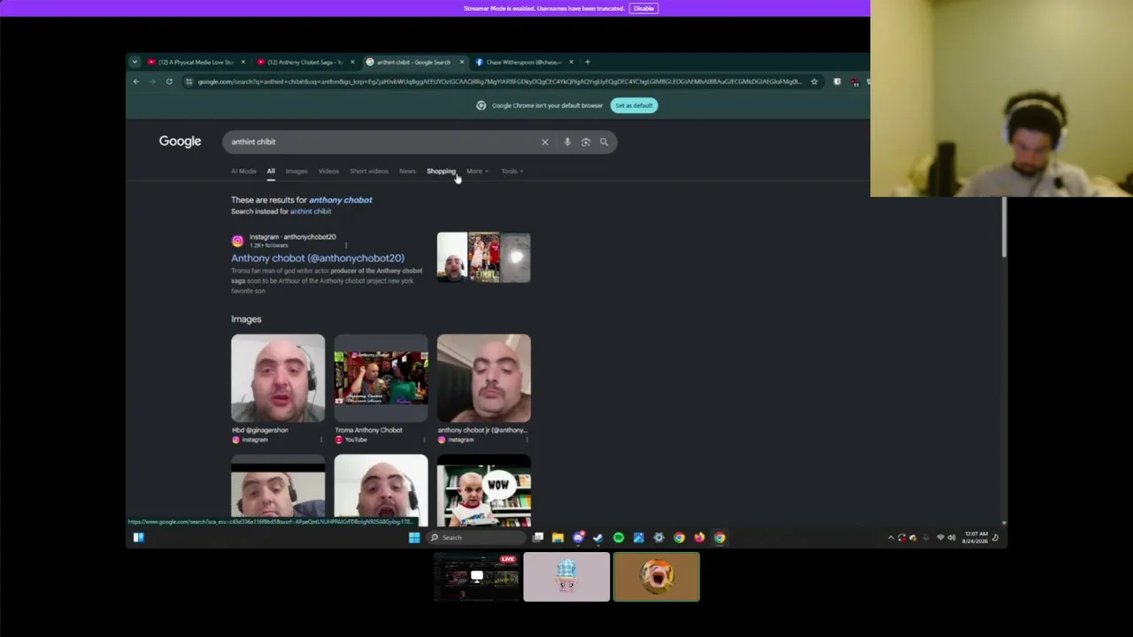The image size is (1133, 637).
Task: Select the Shopping search tab
Action: pos(441,171)
